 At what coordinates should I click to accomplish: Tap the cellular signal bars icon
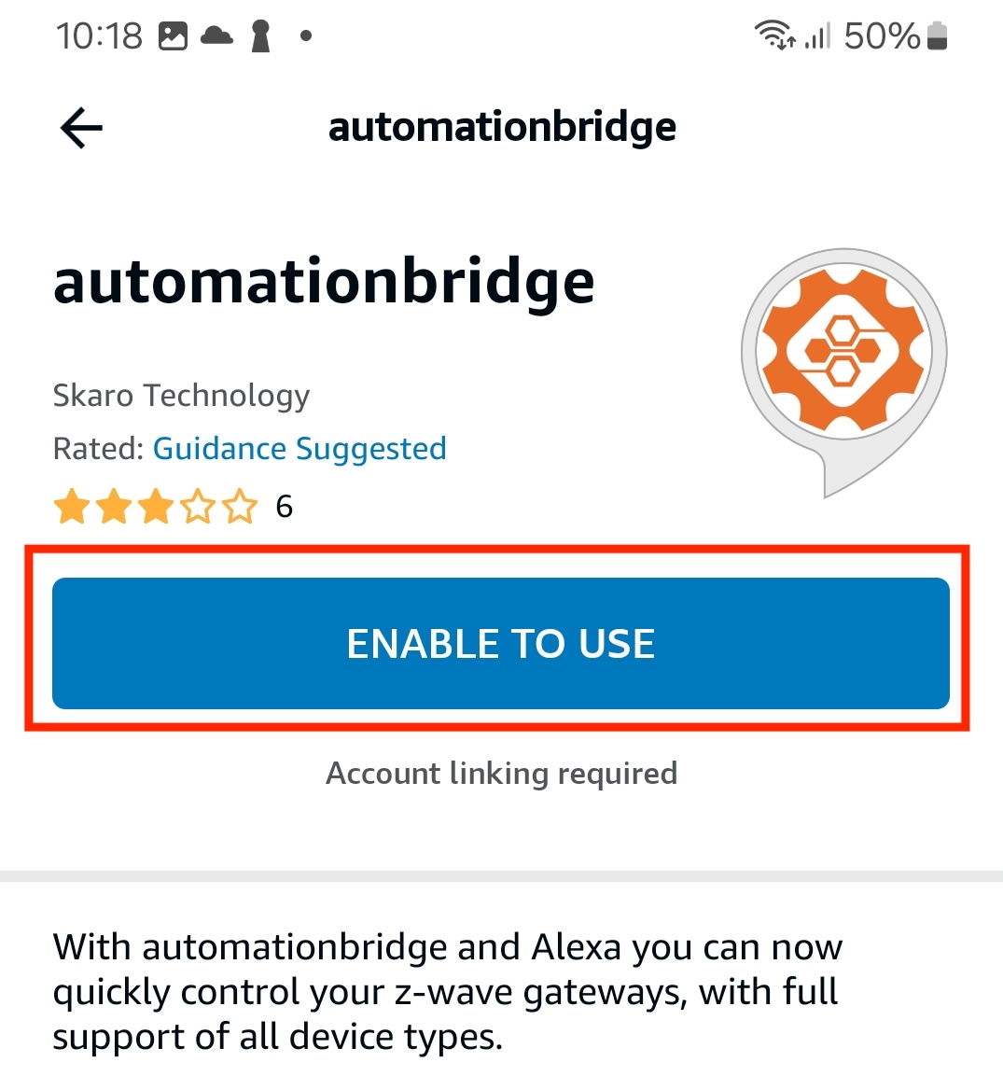click(x=817, y=36)
